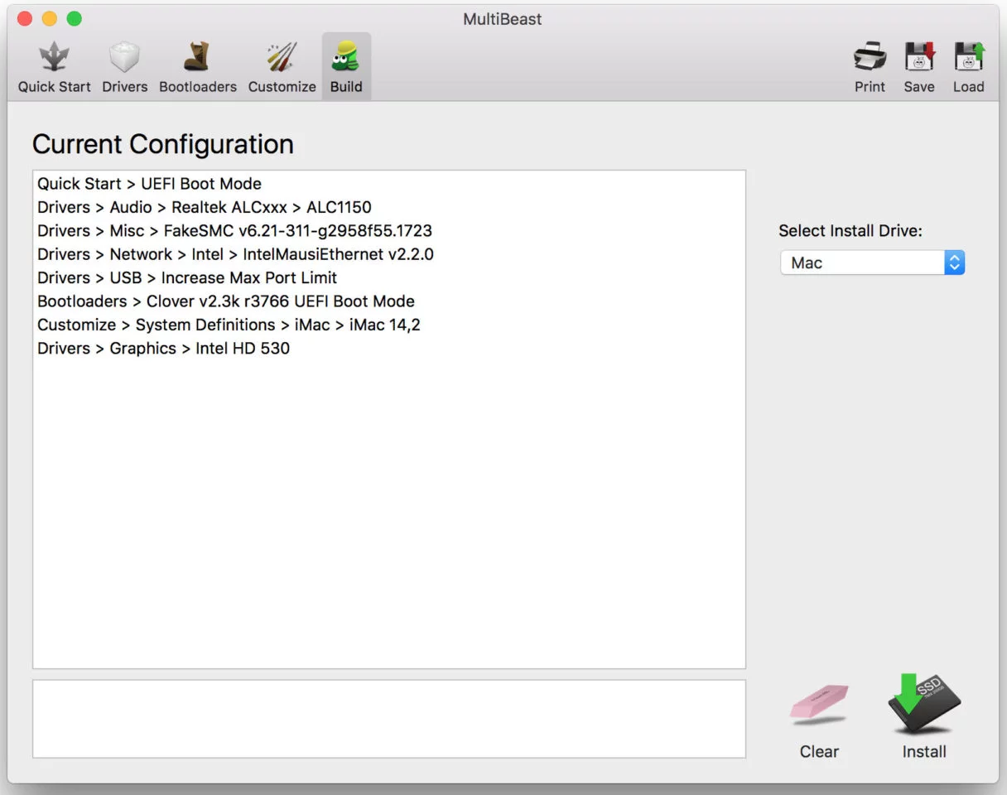Open the Select Install Drive dropdown
1007x795 pixels.
[x=872, y=263]
